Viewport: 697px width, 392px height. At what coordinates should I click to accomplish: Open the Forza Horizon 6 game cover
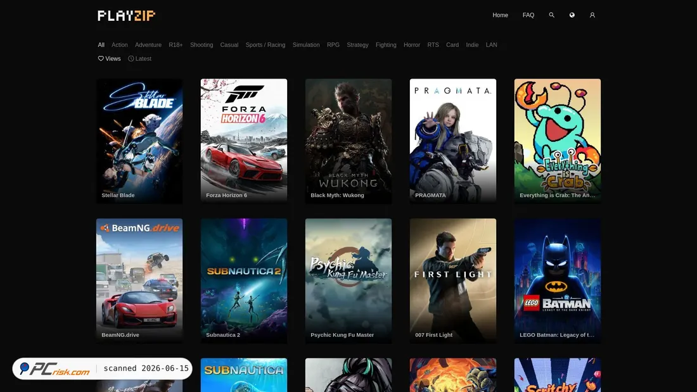[x=243, y=141]
